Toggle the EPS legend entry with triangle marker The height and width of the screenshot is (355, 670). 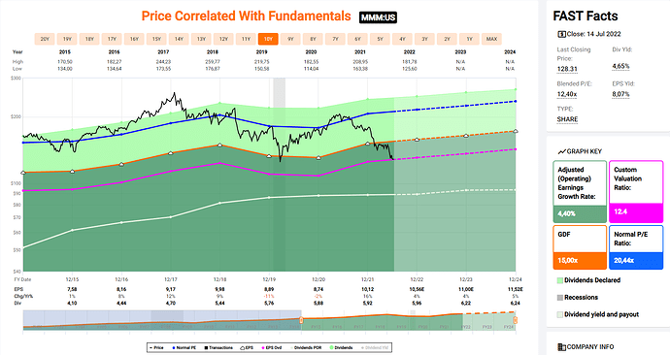pyautogui.click(x=247, y=348)
